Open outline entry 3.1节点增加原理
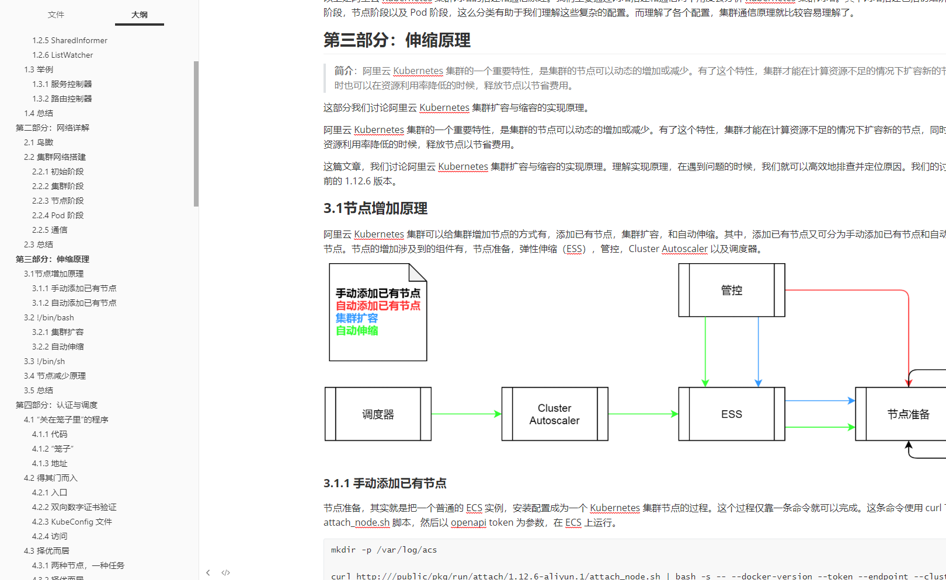This screenshot has height=580, width=946. click(x=54, y=274)
